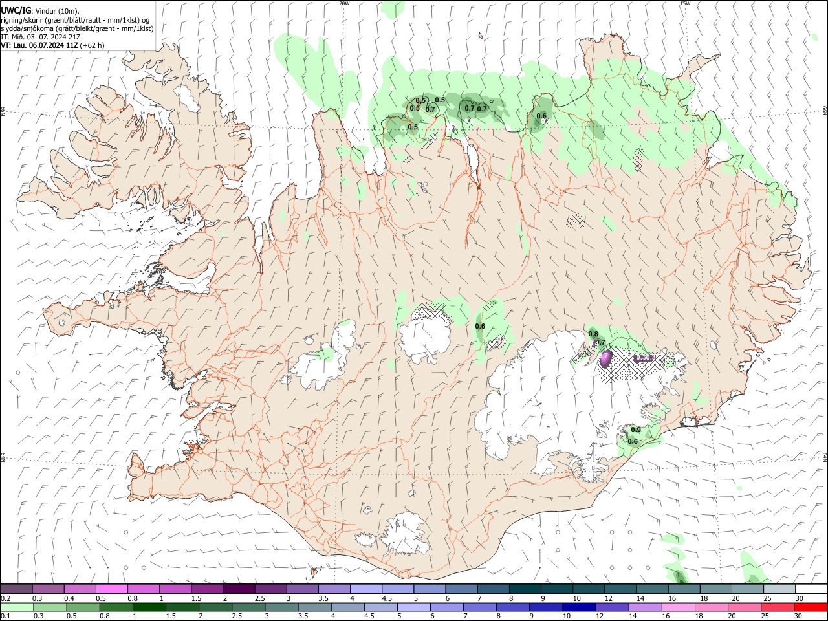Click the purple-highlighted 0.30.5 map label
Image resolution: width=828 pixels, height=621 pixels.
[x=645, y=357]
